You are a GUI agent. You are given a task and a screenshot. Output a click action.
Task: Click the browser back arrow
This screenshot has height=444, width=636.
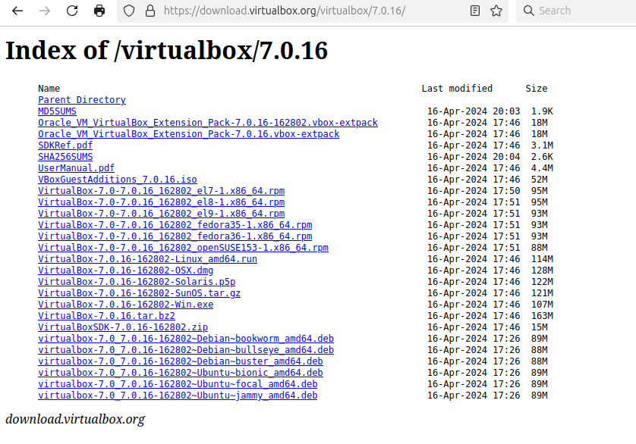(x=17, y=11)
